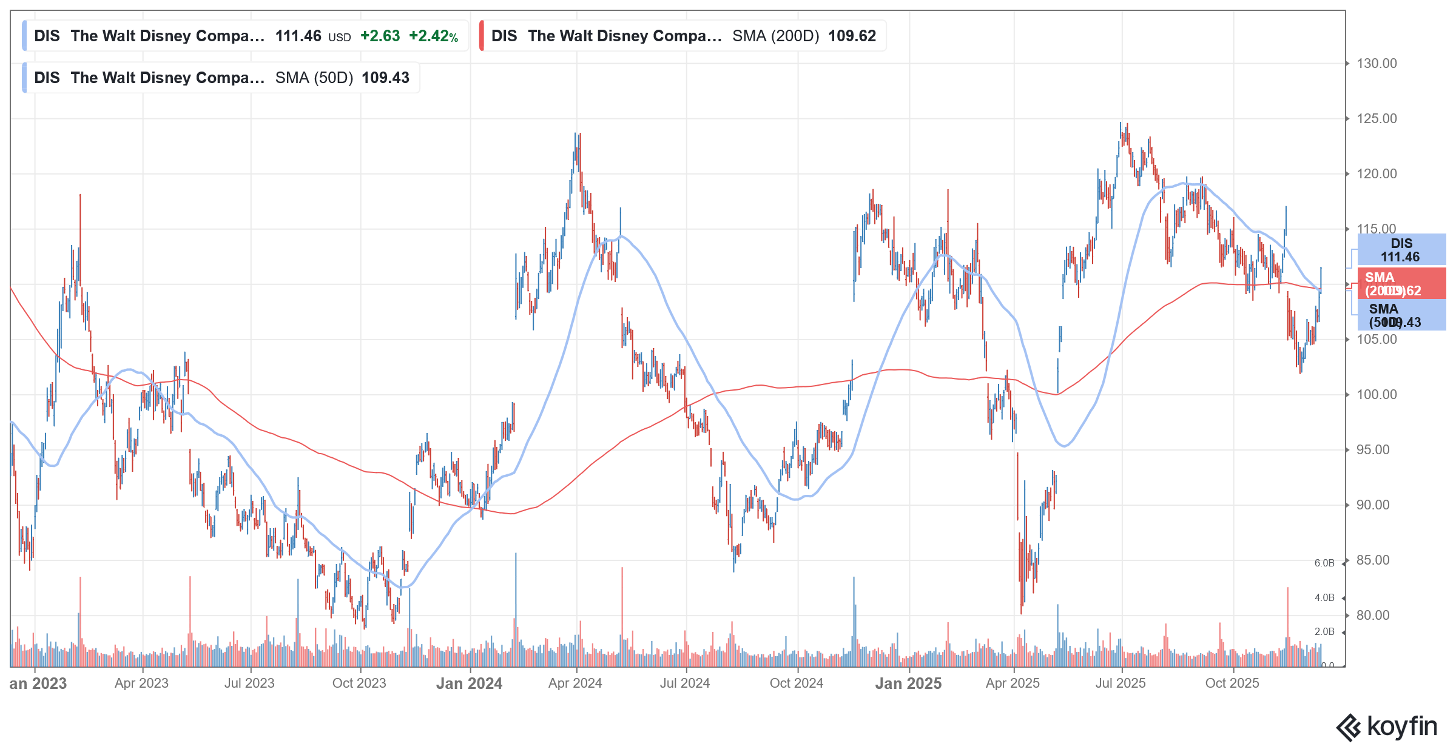The width and height of the screenshot is (1456, 752).
Task: Click the 100.00 price axis label
Action: point(1377,395)
